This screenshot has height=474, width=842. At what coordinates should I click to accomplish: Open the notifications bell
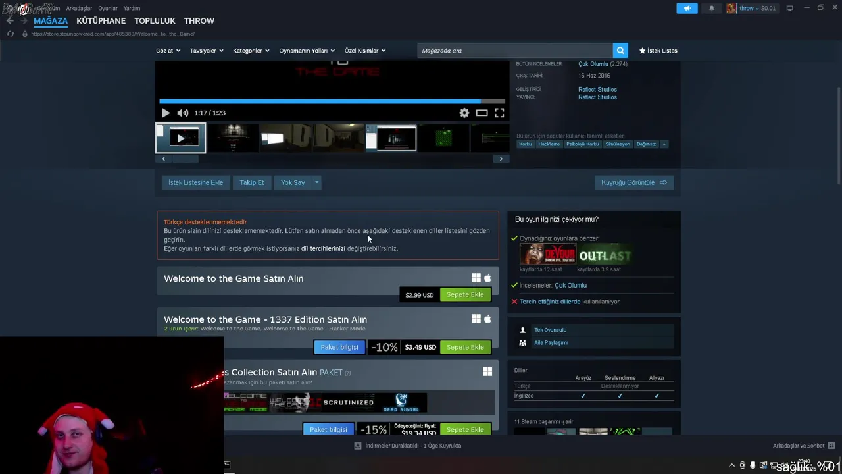(x=711, y=8)
